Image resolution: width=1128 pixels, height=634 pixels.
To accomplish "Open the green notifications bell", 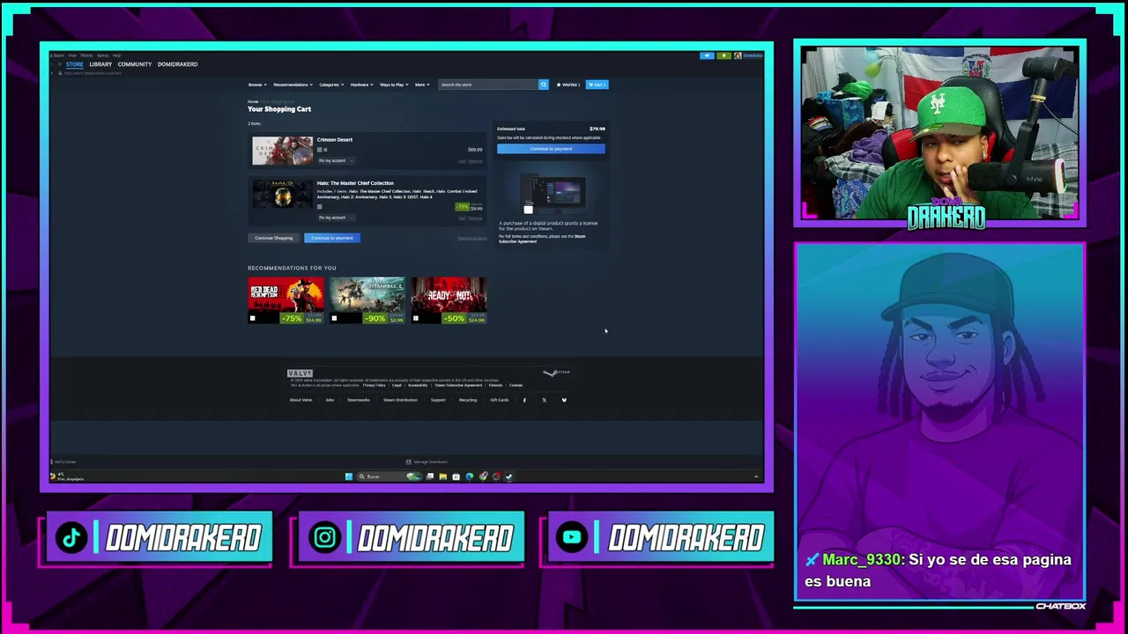I will click(x=724, y=55).
